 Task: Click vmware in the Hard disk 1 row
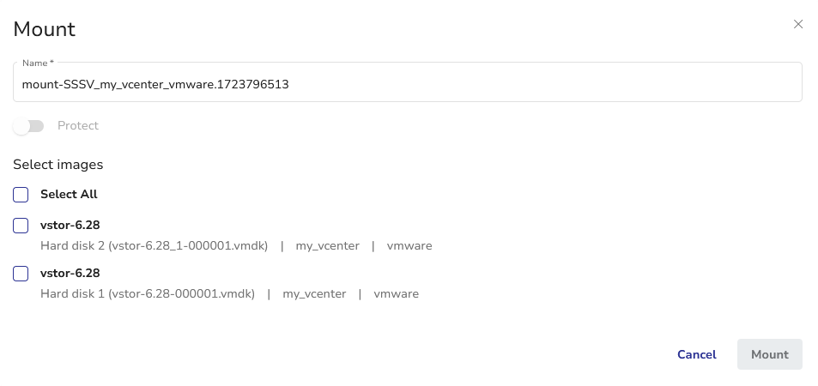[396, 294]
